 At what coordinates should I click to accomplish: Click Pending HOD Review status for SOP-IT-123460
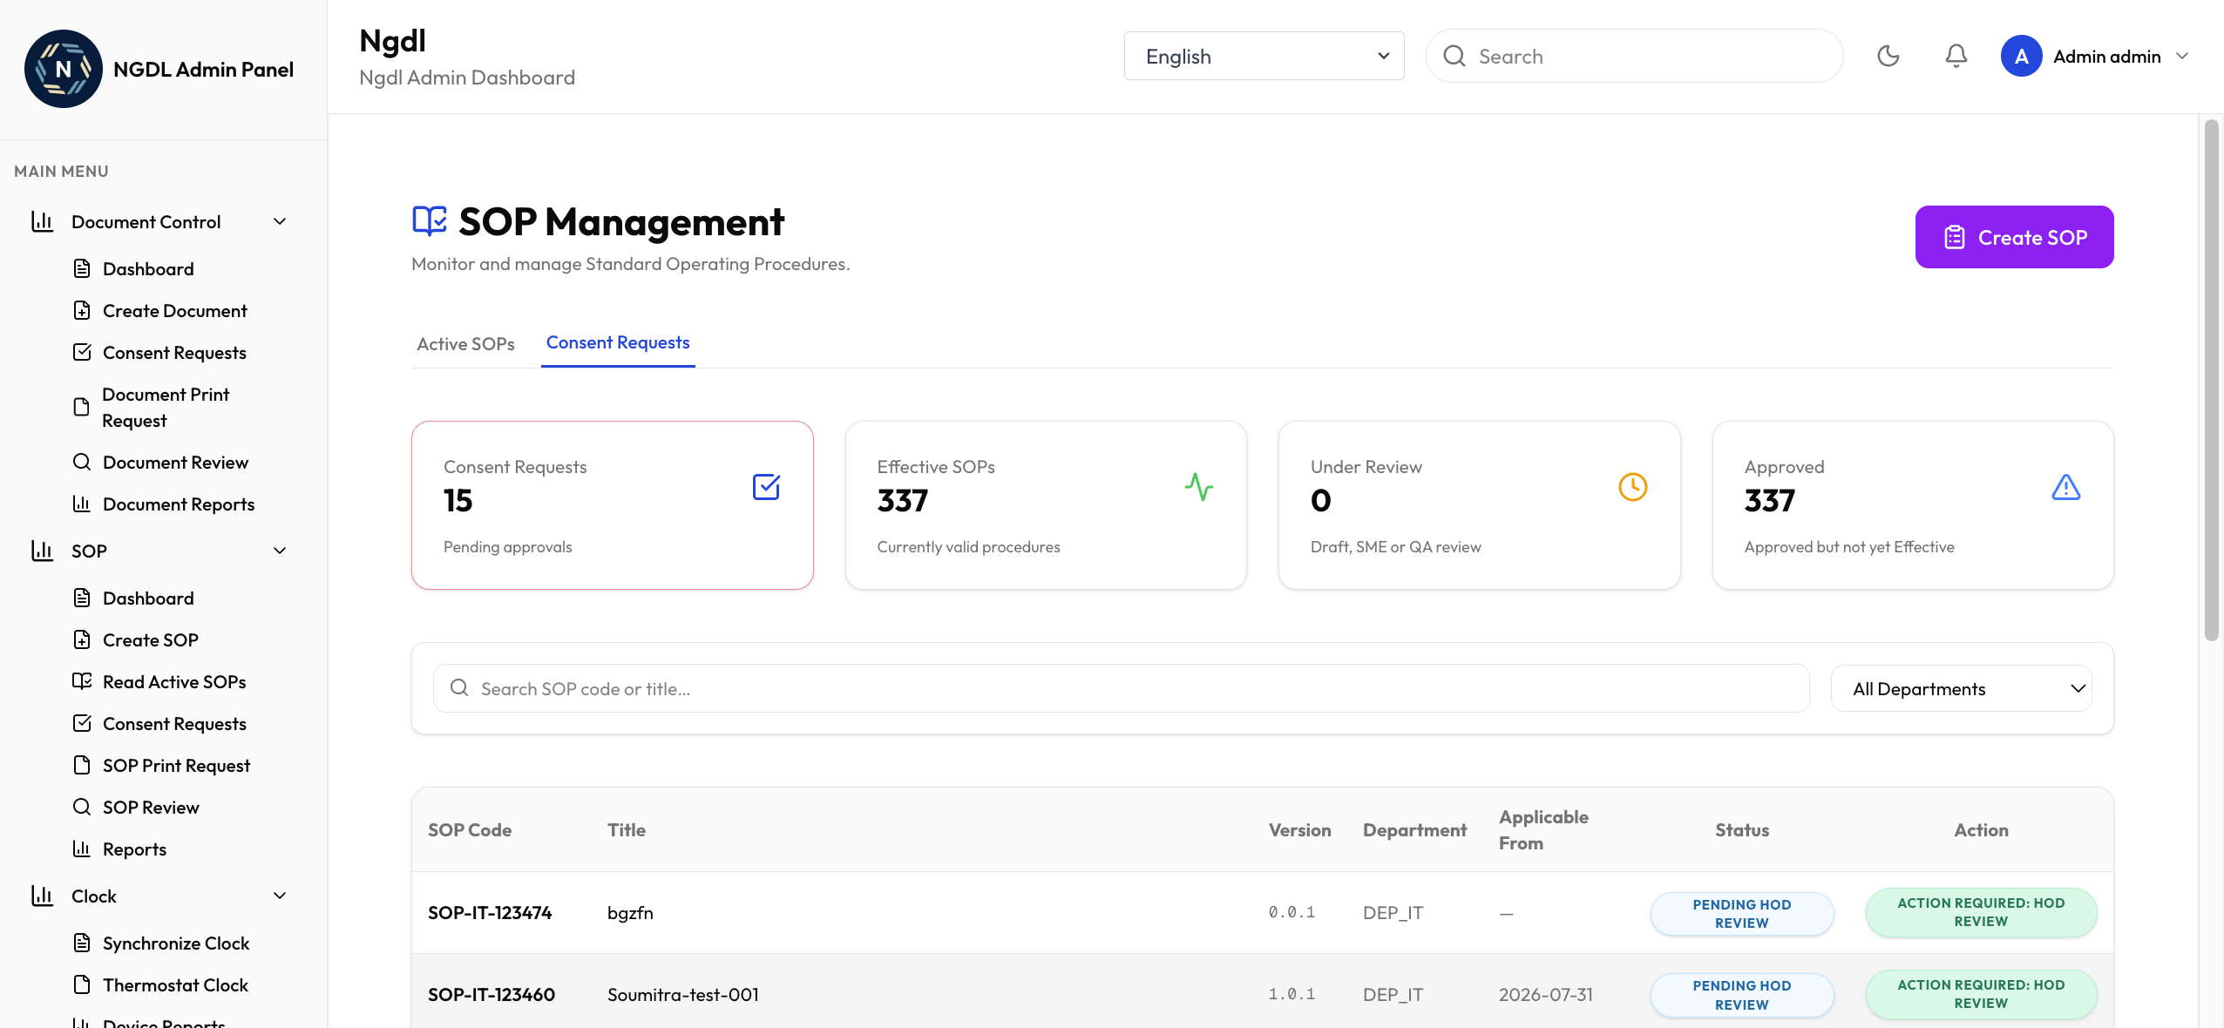(x=1742, y=995)
